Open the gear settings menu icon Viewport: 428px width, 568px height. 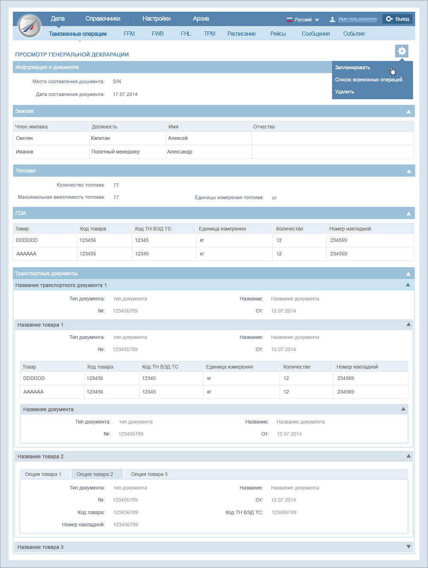401,51
